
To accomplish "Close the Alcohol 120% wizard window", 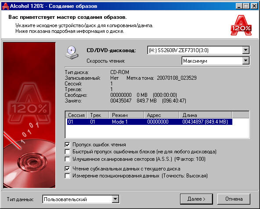I will point(254,6).
